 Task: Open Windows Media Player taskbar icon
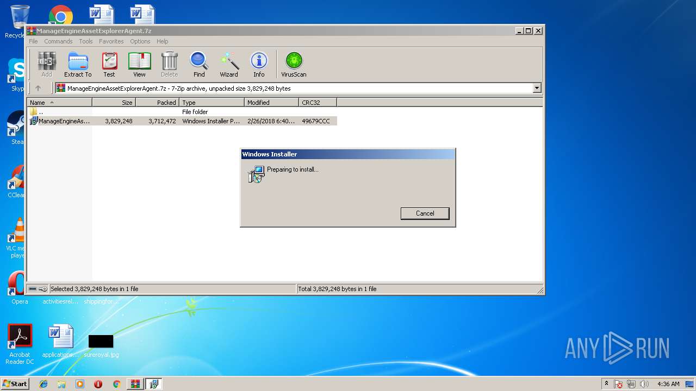[80, 384]
